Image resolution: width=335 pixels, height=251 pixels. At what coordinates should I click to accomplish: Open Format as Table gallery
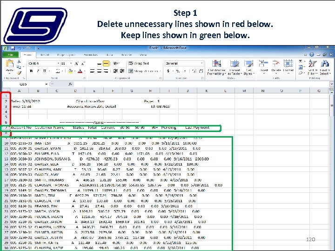pyautogui.click(x=234, y=67)
